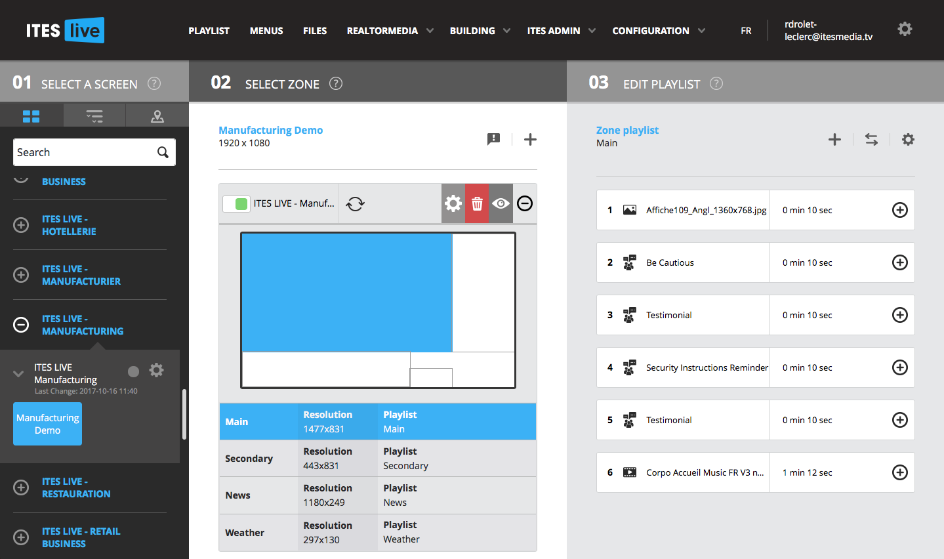Collapse the layout with the minus circle
This screenshot has height=559, width=944.
click(525, 203)
